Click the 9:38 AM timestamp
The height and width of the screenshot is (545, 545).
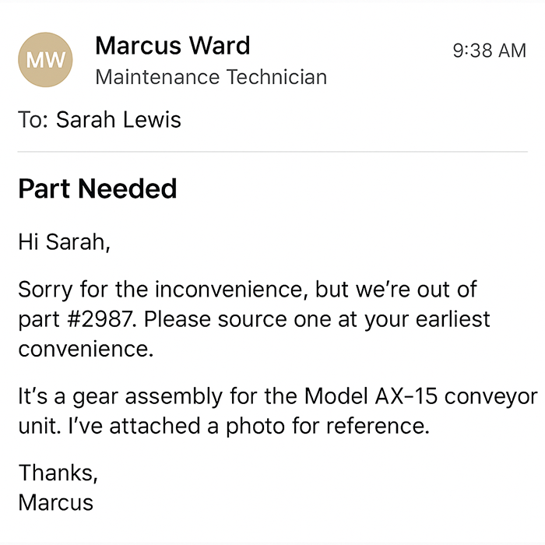pyautogui.click(x=489, y=51)
